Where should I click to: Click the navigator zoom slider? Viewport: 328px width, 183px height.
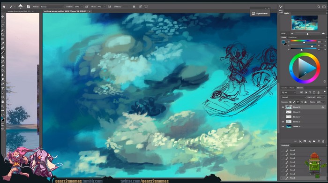307,33
